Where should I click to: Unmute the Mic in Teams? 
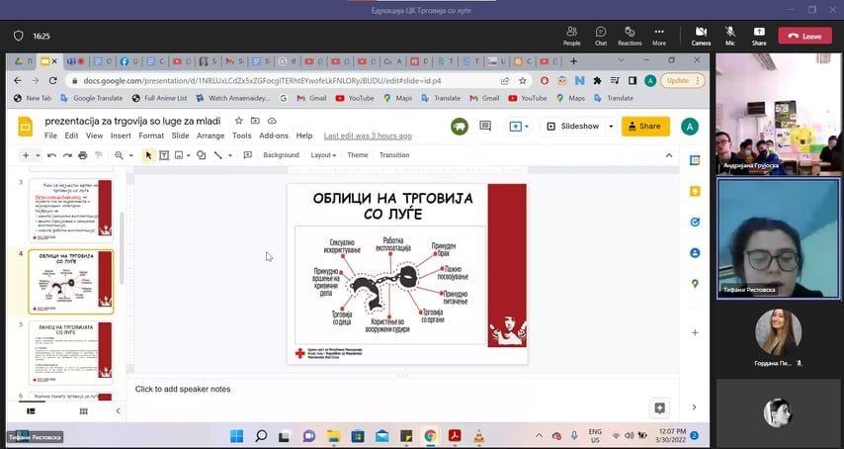coord(730,36)
